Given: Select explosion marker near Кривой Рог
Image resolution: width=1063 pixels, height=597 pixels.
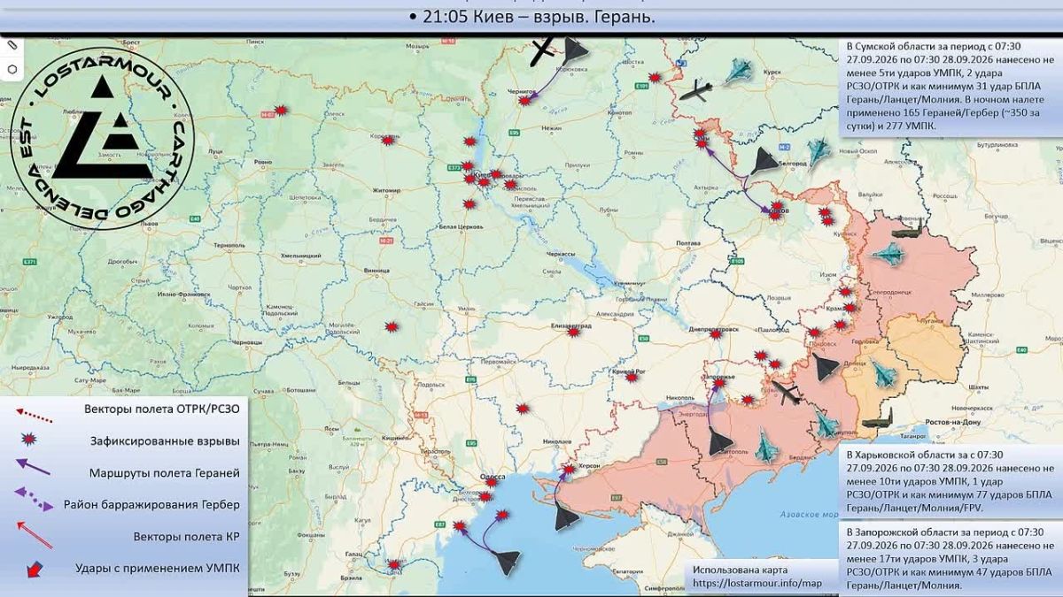Looking at the screenshot, I should pos(631,377).
